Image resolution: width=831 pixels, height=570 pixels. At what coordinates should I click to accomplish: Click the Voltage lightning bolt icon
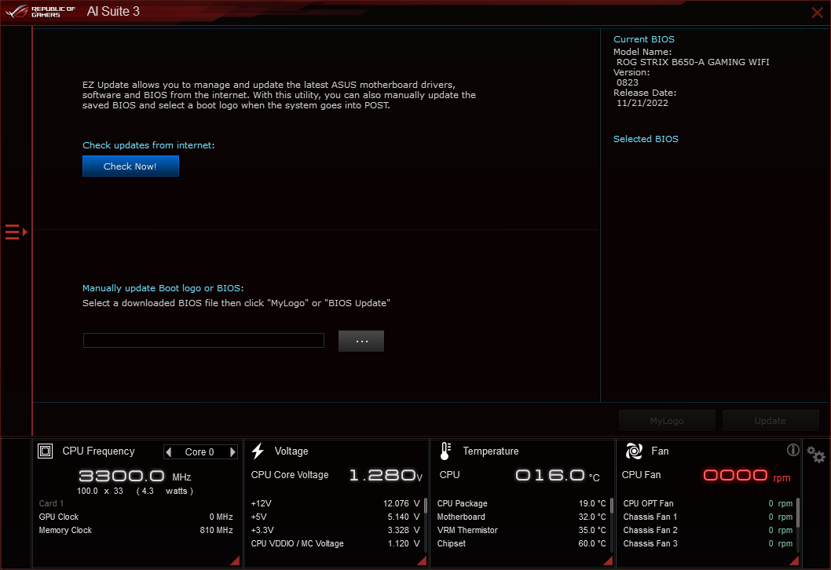pyautogui.click(x=258, y=450)
